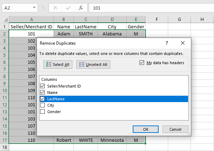
Task: Select column F header
Action: (x=157, y=19)
